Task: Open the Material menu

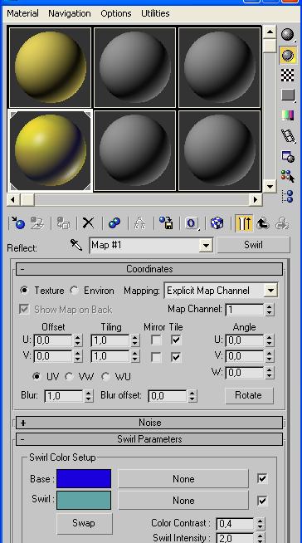Action: (23, 13)
